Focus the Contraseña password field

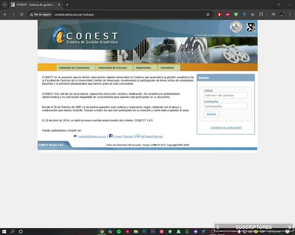point(225,106)
